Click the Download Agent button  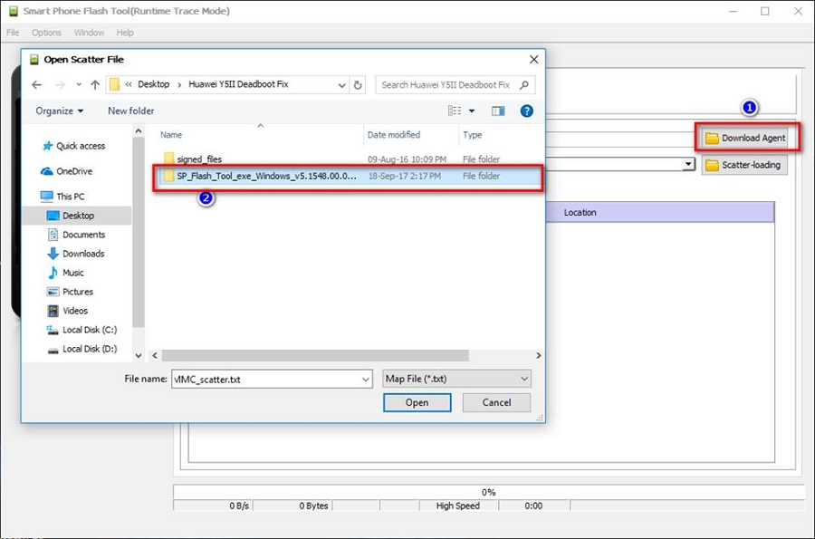(745, 139)
